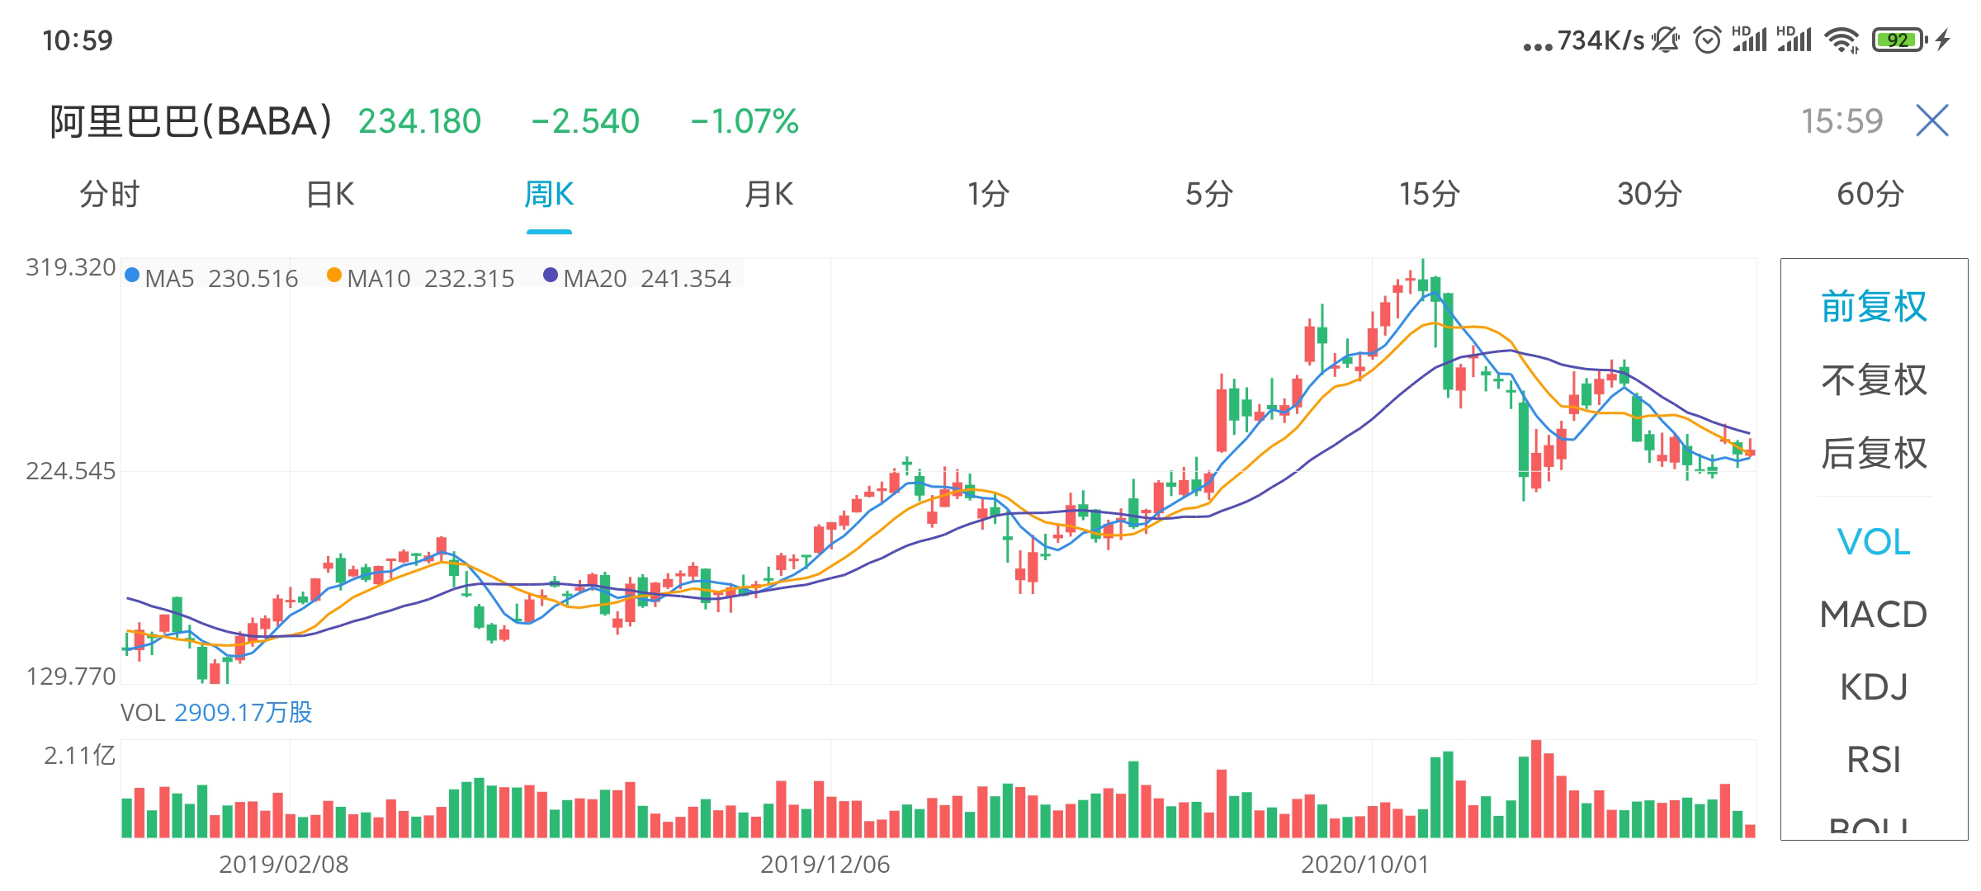Open the 月K monthly chart tab
Viewport: 1981px width, 891px height.
(768, 195)
